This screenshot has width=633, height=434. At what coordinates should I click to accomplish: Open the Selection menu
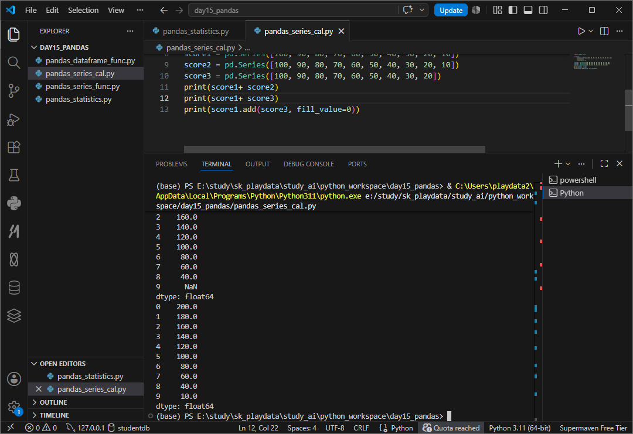[83, 10]
